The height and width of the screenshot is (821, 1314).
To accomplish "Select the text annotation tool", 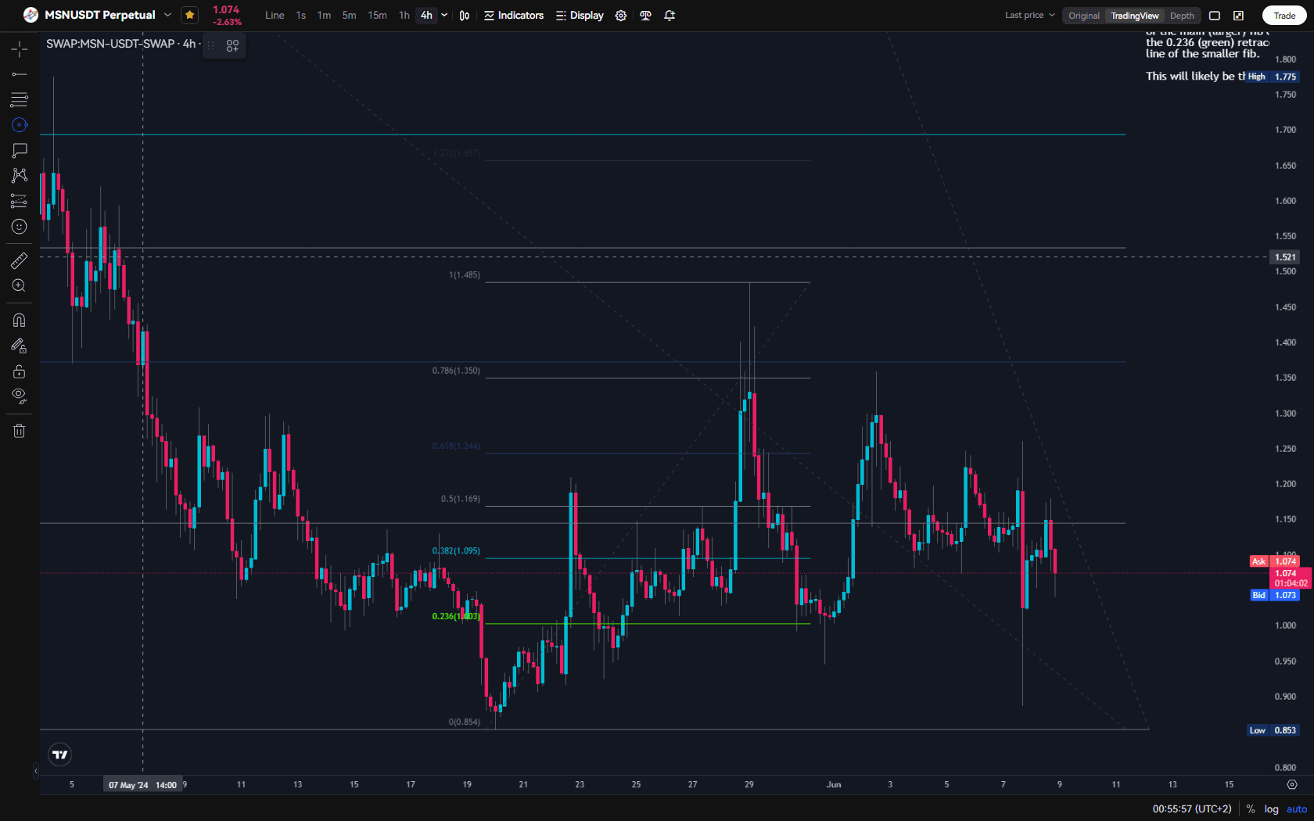I will point(20,150).
